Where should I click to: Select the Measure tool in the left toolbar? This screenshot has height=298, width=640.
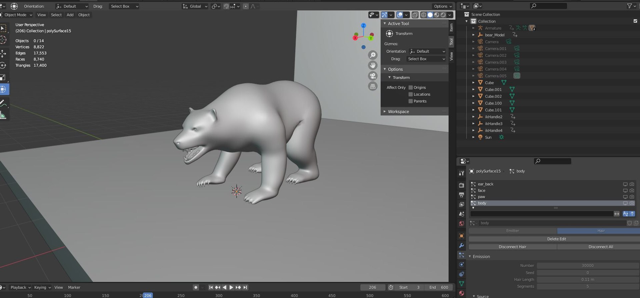coord(3,116)
